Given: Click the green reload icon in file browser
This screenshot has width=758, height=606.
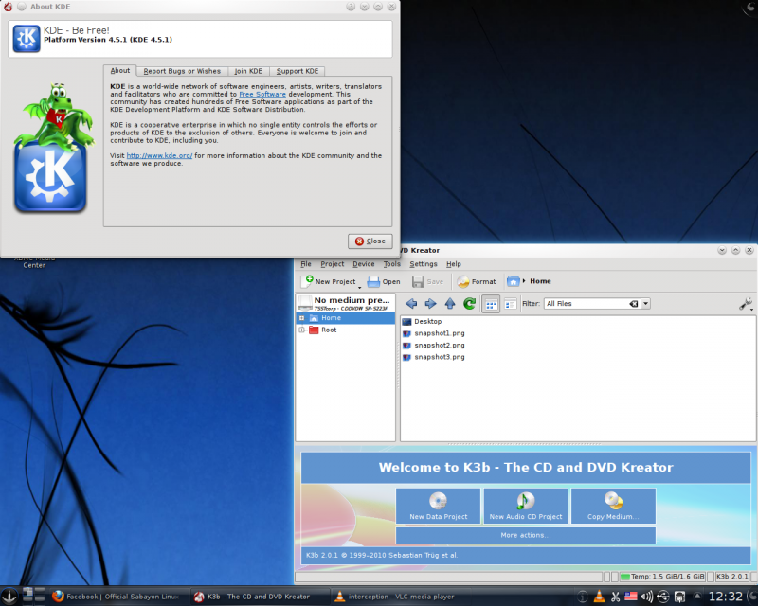Looking at the screenshot, I should 469,304.
